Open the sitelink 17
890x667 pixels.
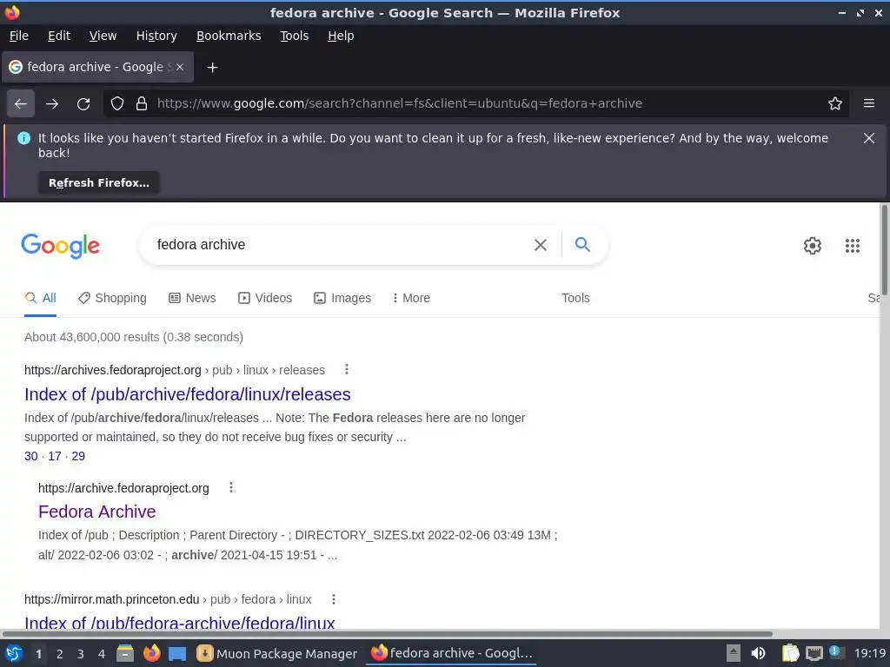click(55, 457)
